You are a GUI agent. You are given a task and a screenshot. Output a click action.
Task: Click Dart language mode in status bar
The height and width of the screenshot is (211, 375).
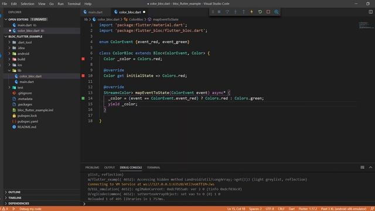point(292,209)
